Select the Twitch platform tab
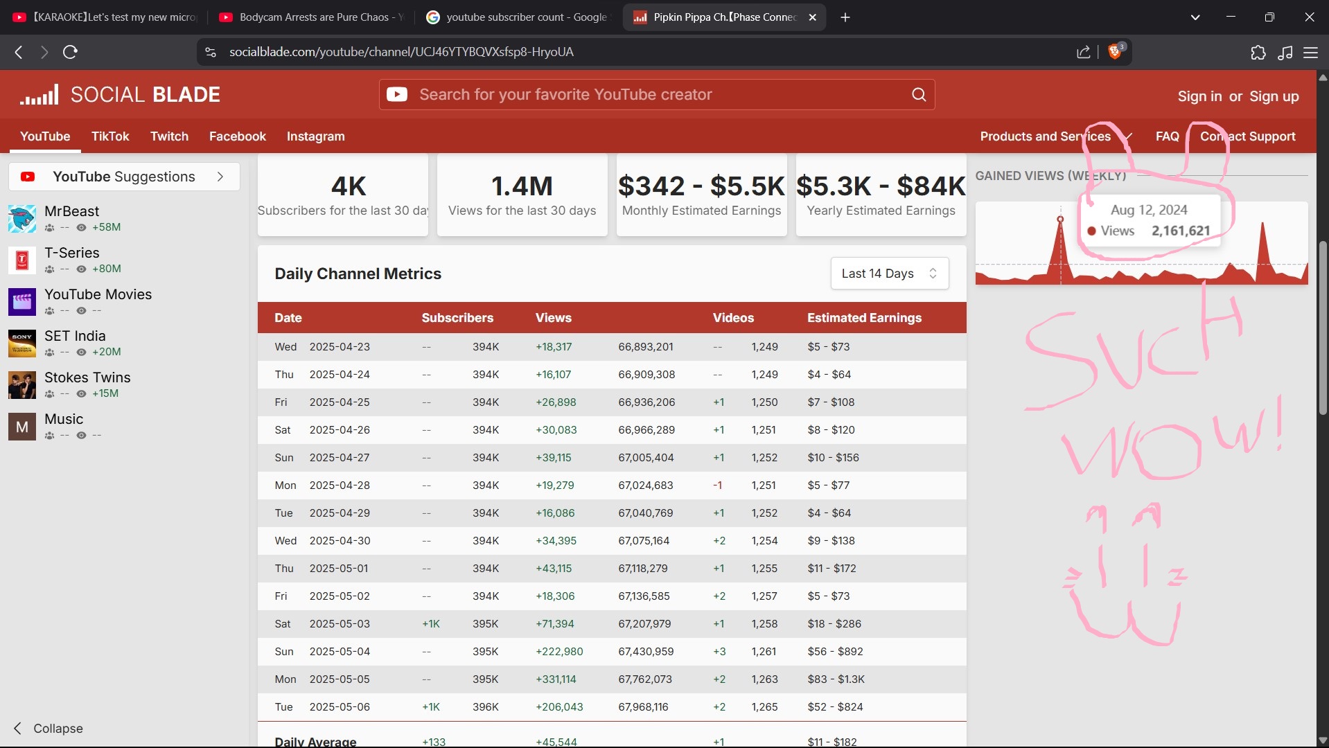This screenshot has height=748, width=1329. pyautogui.click(x=169, y=136)
